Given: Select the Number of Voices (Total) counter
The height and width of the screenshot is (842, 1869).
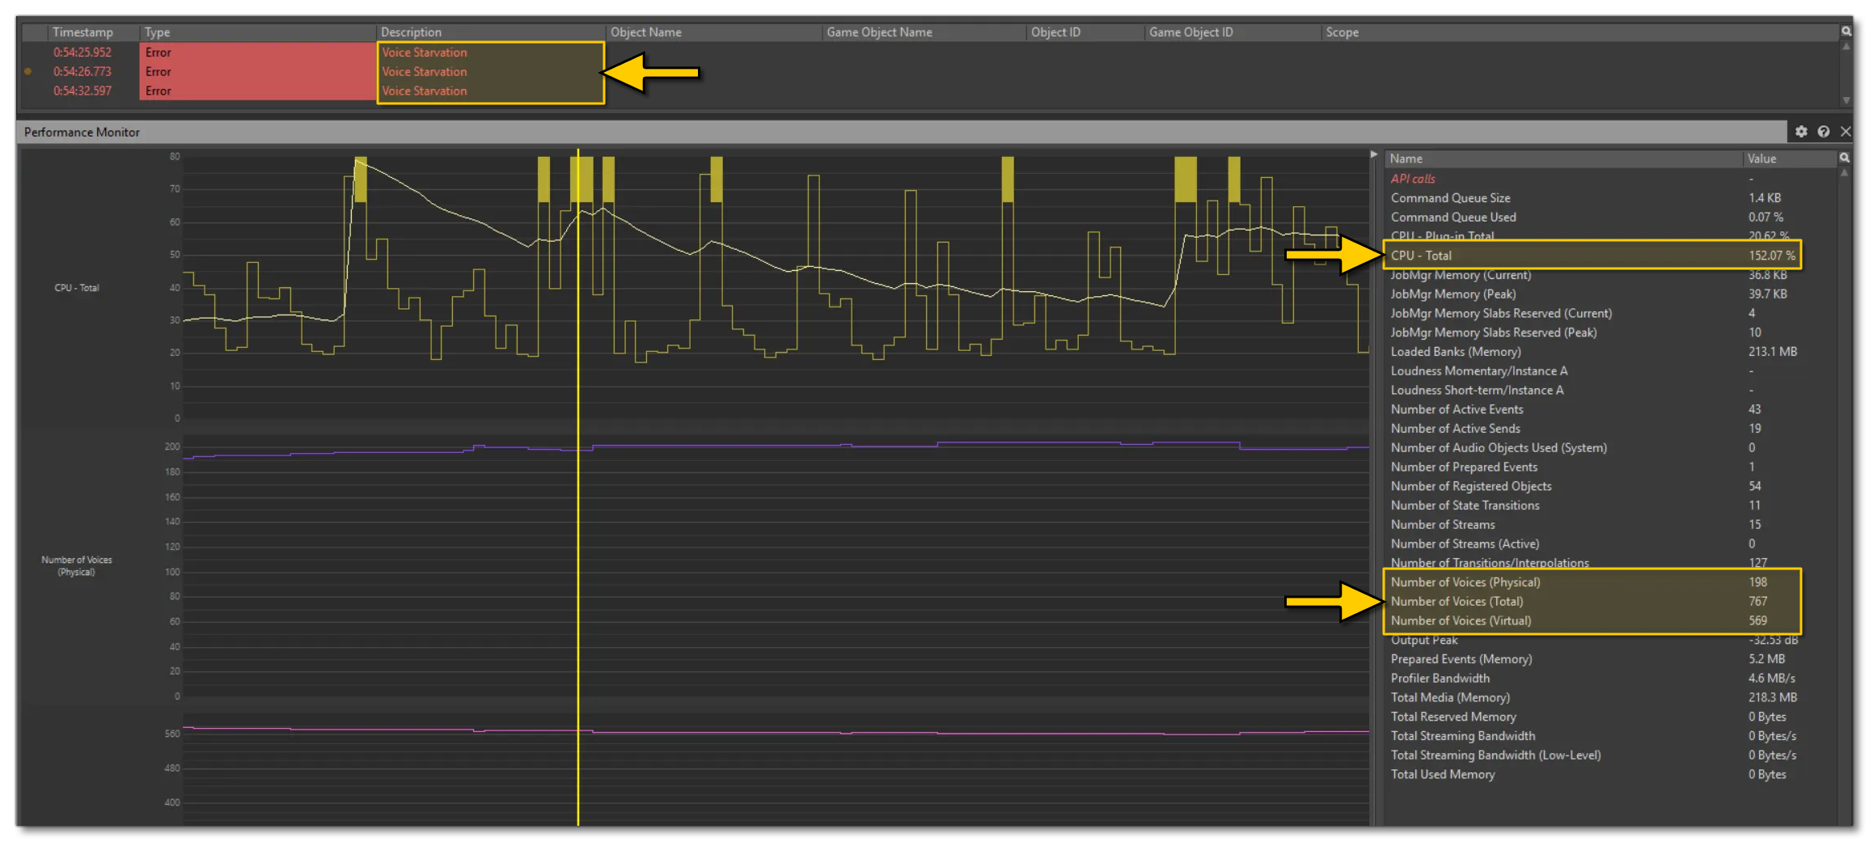Looking at the screenshot, I should (x=1537, y=601).
